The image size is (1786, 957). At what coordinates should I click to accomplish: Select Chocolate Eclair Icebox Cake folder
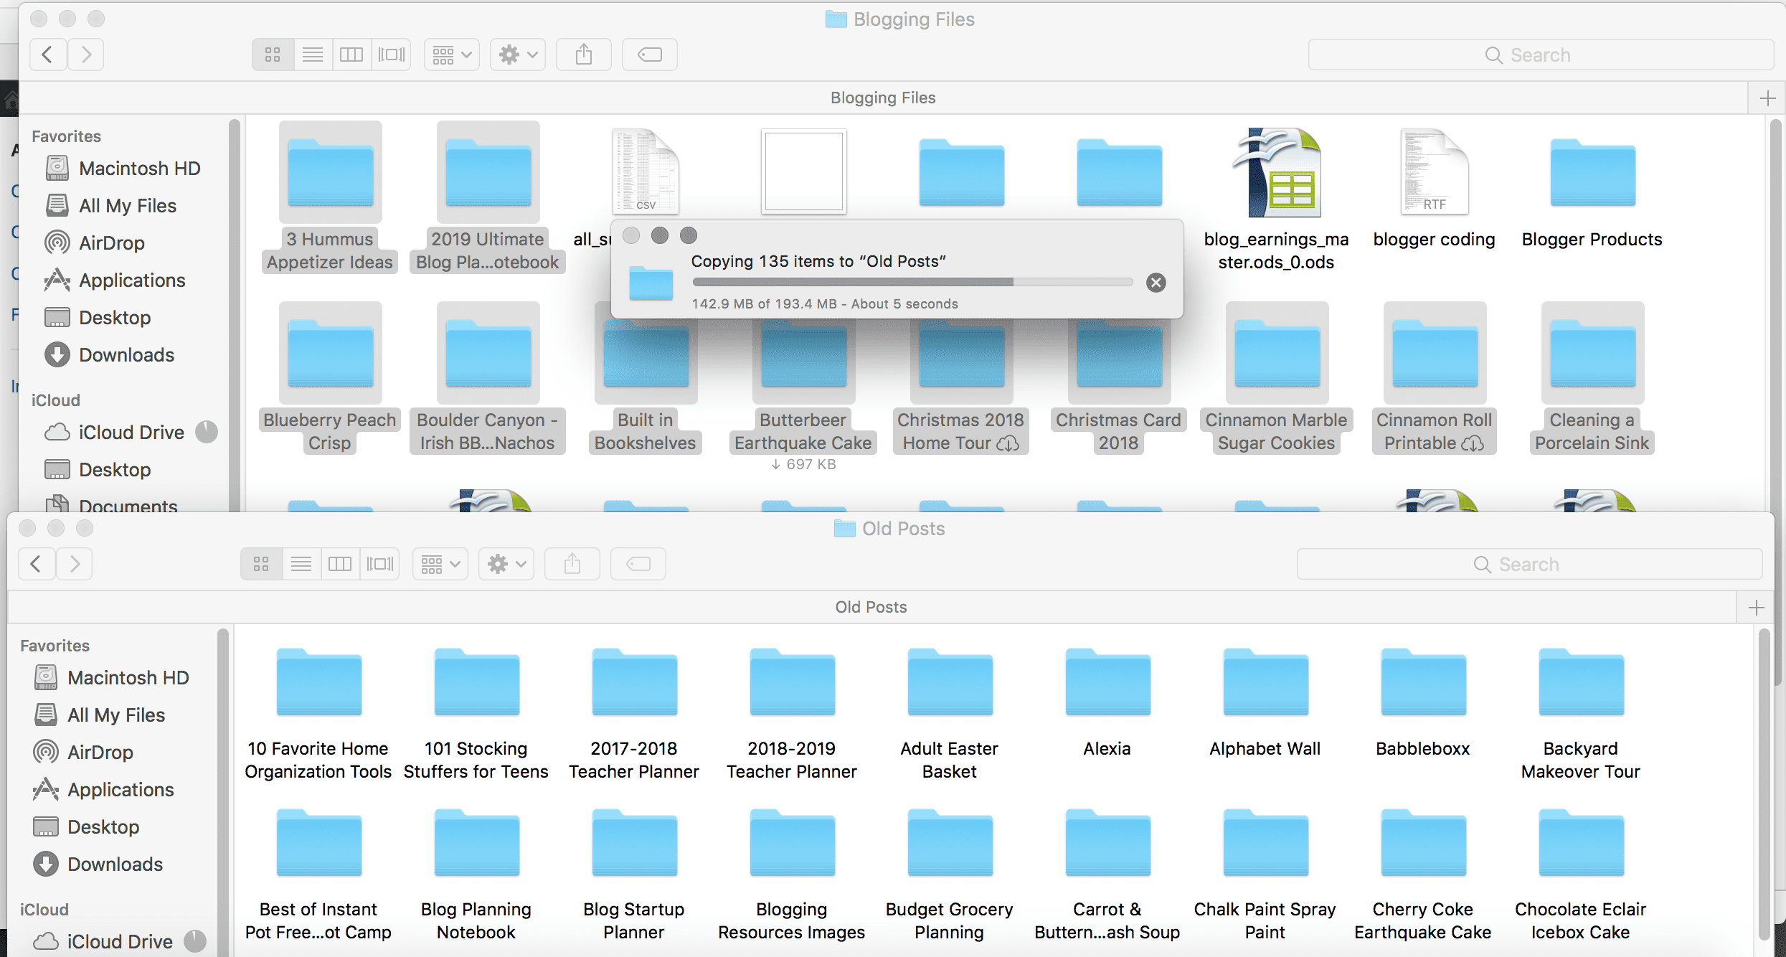(1581, 875)
